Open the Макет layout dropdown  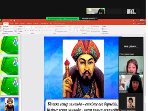click(20, 26)
